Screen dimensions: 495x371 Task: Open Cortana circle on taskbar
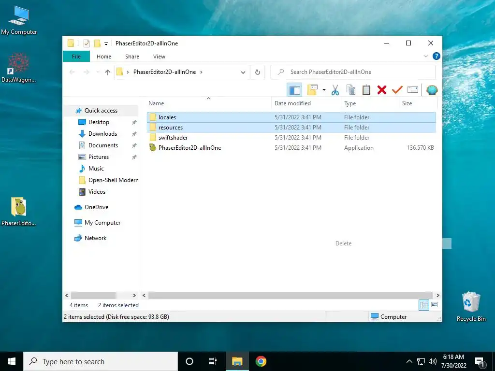coord(189,361)
